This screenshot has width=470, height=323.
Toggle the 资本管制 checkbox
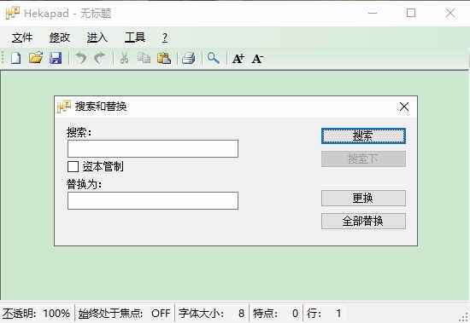[73, 166]
